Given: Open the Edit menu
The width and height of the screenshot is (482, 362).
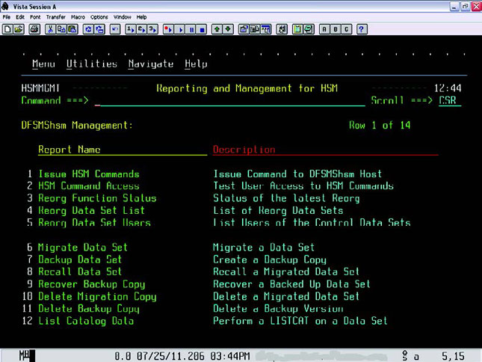Looking at the screenshot, I should click(x=20, y=17).
